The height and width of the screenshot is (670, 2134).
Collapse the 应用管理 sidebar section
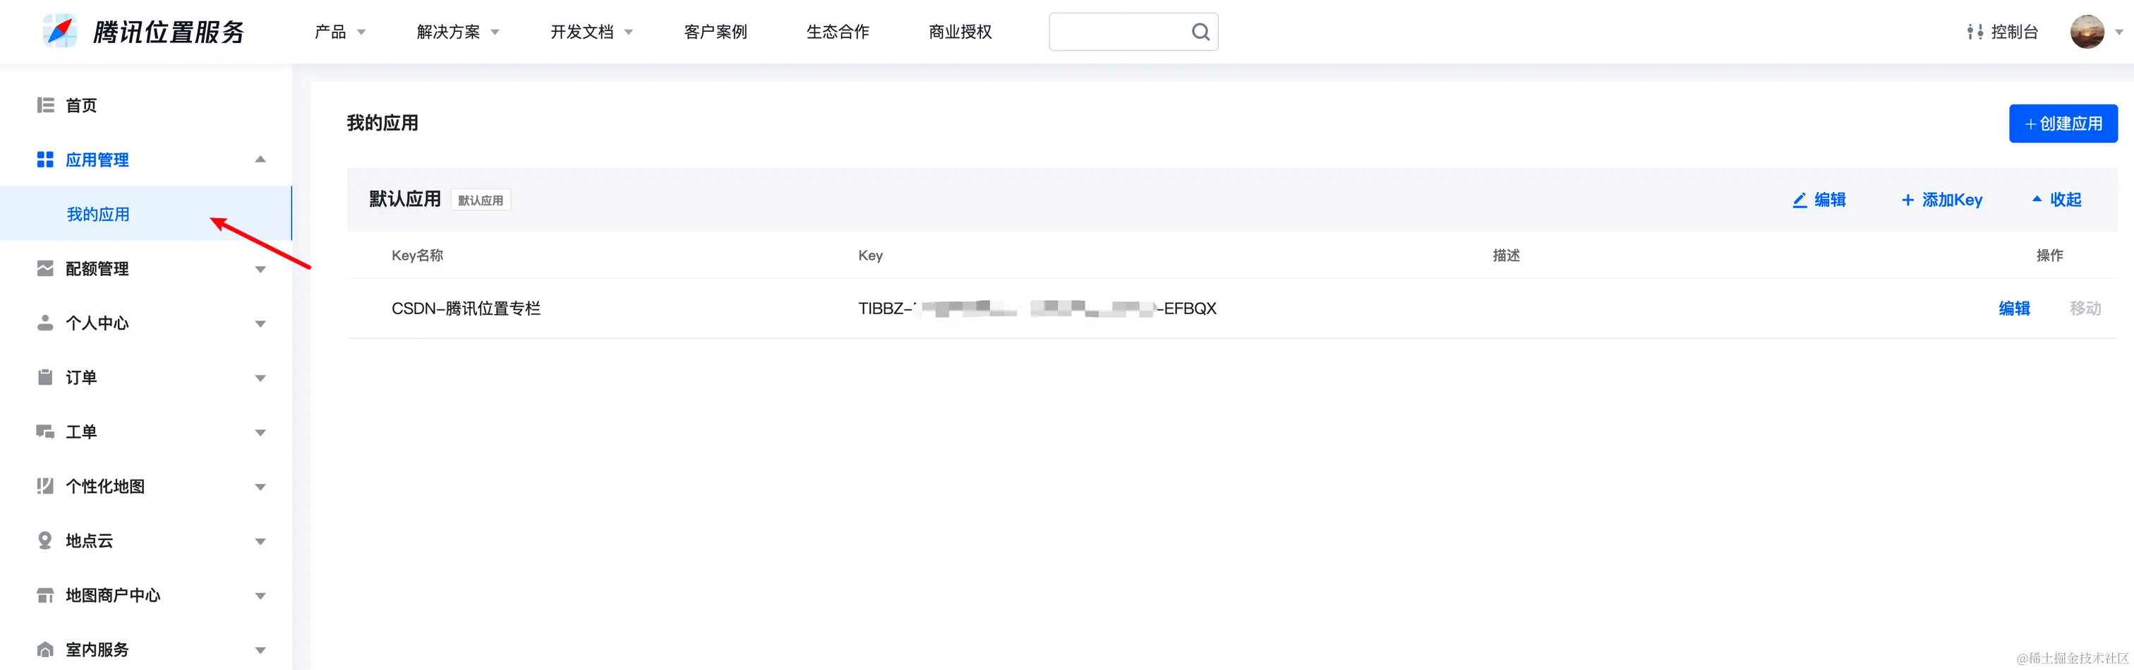point(260,158)
